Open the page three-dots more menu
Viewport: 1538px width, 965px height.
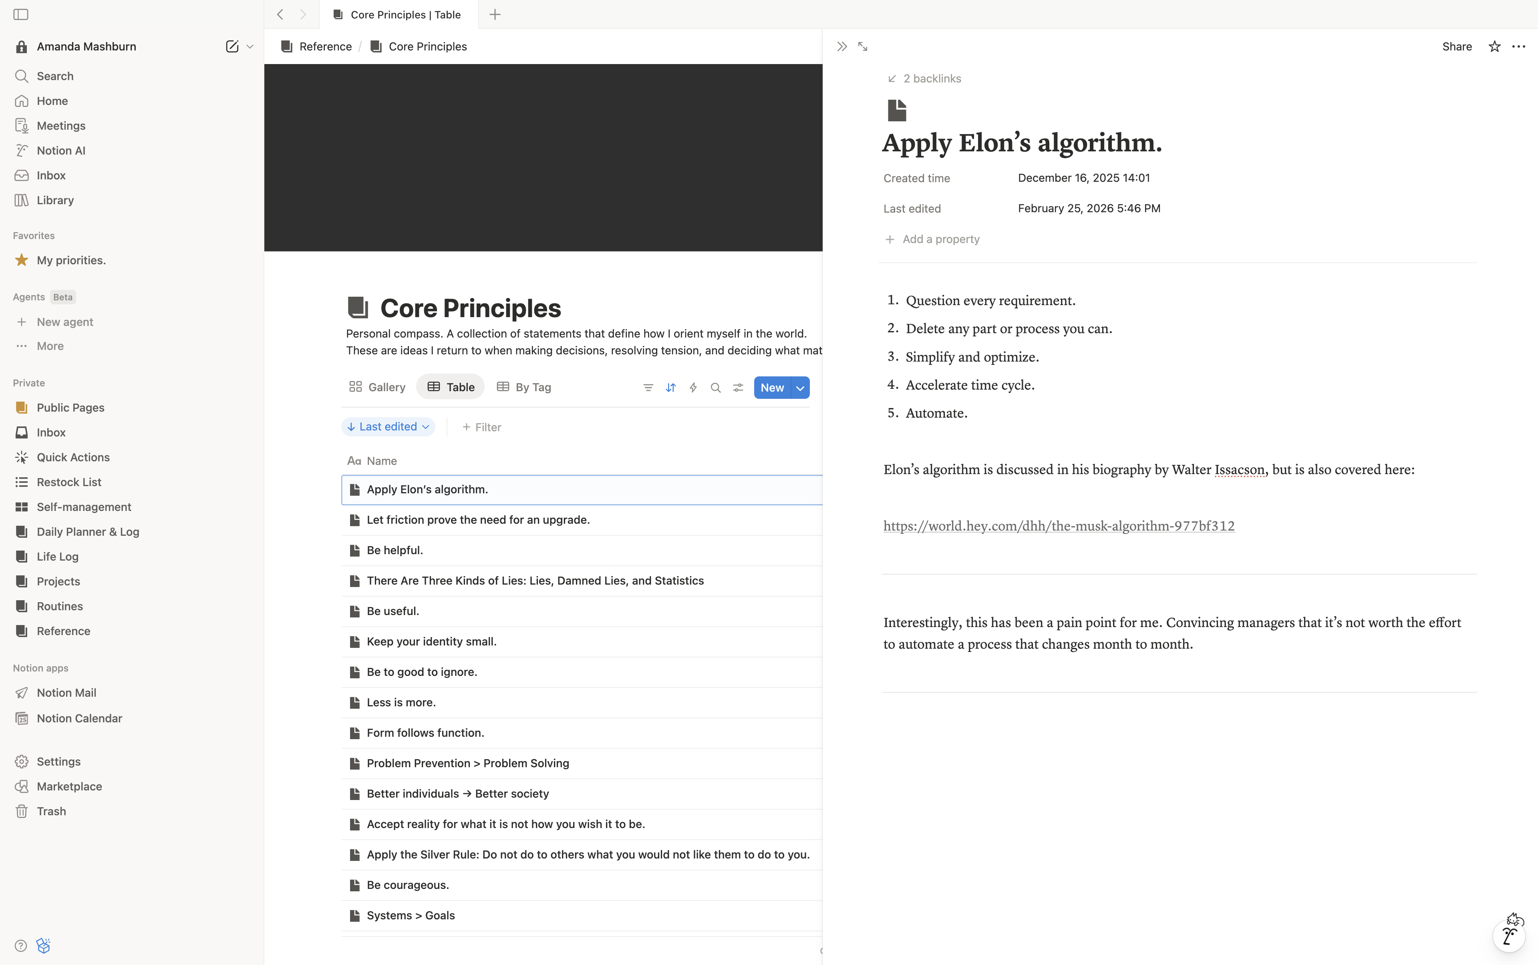point(1519,46)
